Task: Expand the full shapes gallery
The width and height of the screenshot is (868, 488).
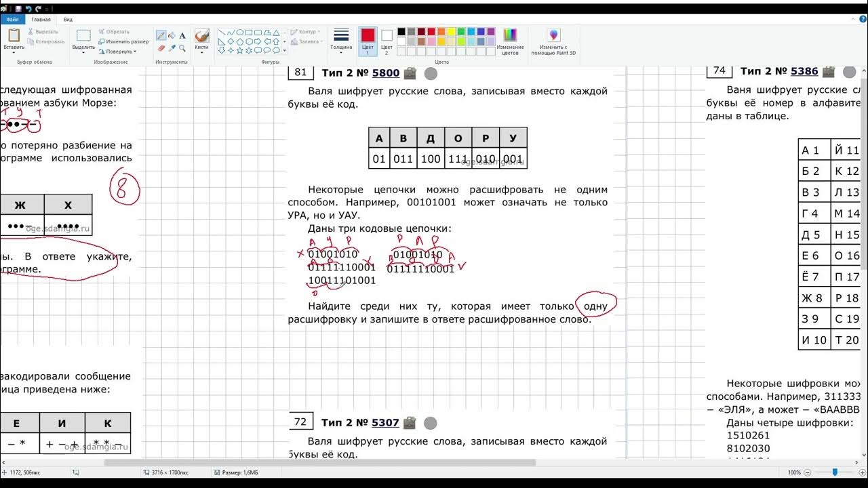Action: click(x=284, y=50)
